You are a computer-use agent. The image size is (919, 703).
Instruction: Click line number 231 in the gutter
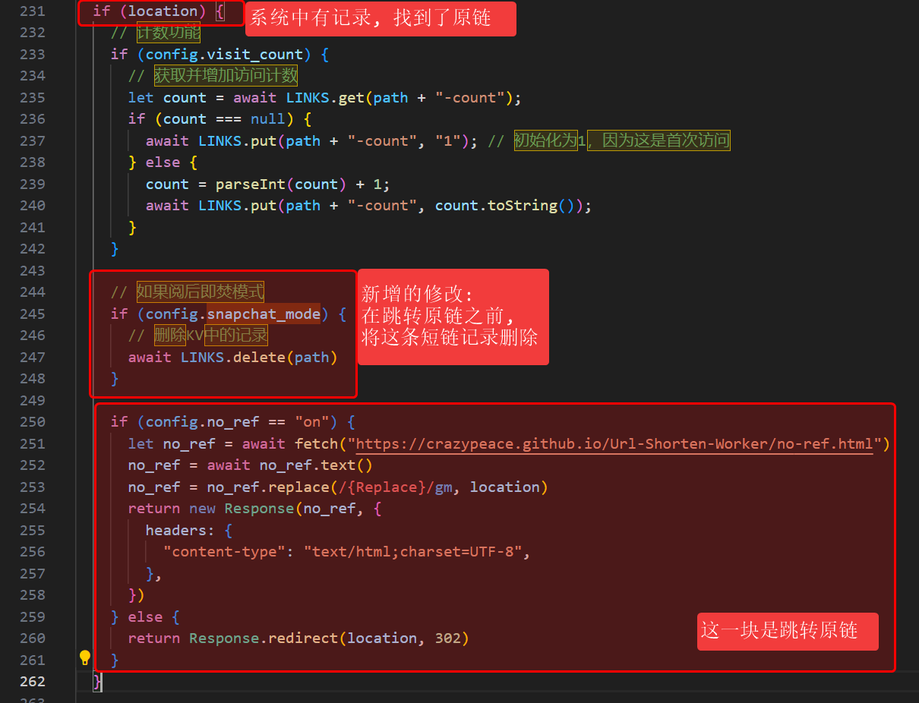click(32, 11)
